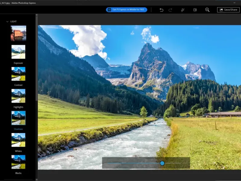The height and width of the screenshot is (181, 241).
Task: Click the scrollbar up arrow
Action: click(36, 15)
